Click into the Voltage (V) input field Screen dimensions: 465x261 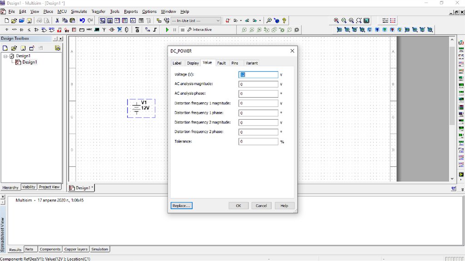pos(258,75)
